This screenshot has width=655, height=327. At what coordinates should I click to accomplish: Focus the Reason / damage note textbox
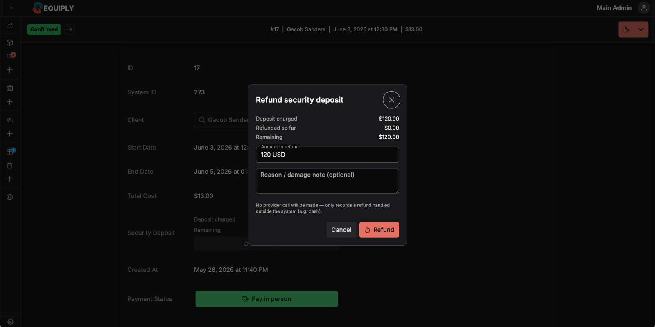327,181
